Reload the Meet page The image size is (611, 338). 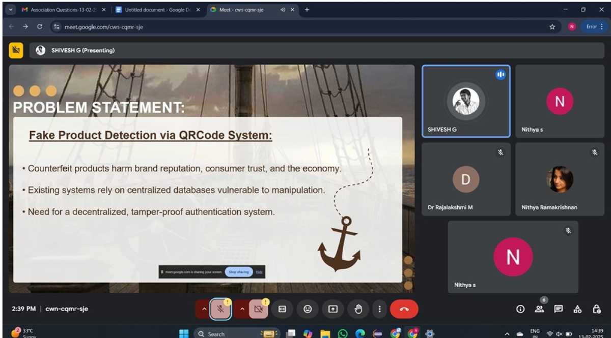tap(40, 26)
